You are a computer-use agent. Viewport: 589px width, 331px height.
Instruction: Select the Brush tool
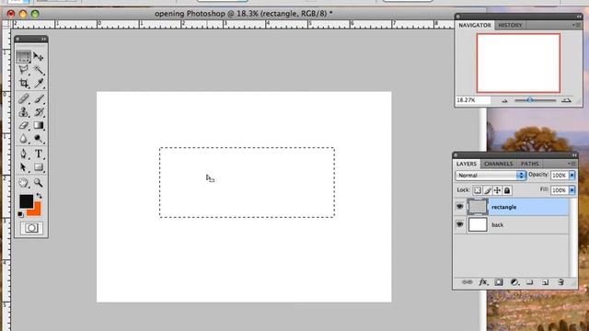click(x=39, y=99)
